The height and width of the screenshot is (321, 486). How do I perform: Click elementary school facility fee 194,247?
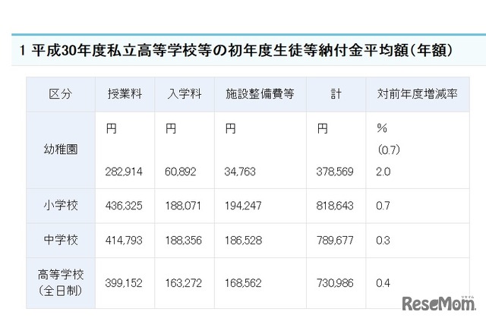tap(243, 206)
